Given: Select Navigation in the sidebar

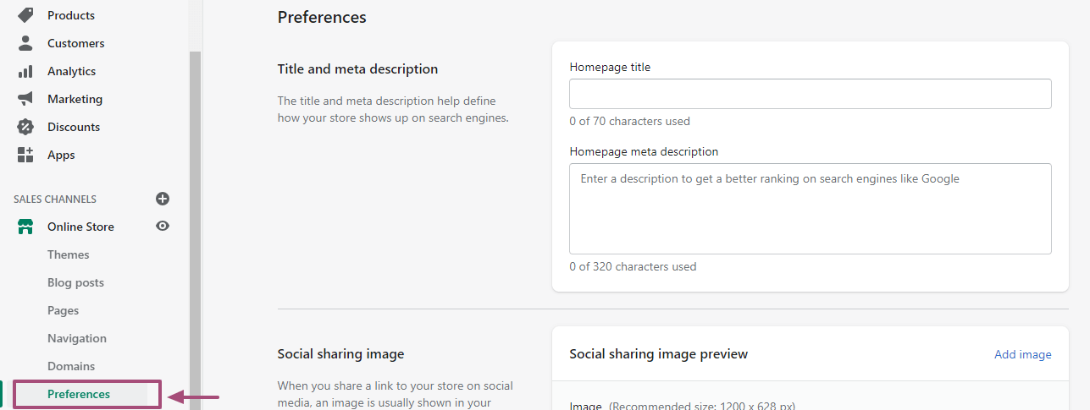Looking at the screenshot, I should pos(77,338).
